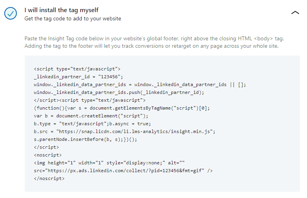Screen dimensions: 307x198
Task: Click "Get the tag code to add to your website" subtitle
Action: pos(73,19)
